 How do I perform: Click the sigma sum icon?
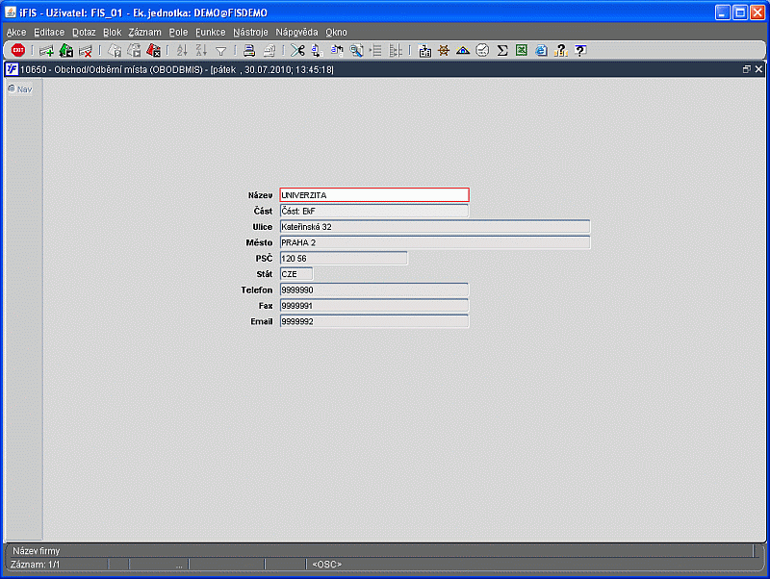pos(501,50)
